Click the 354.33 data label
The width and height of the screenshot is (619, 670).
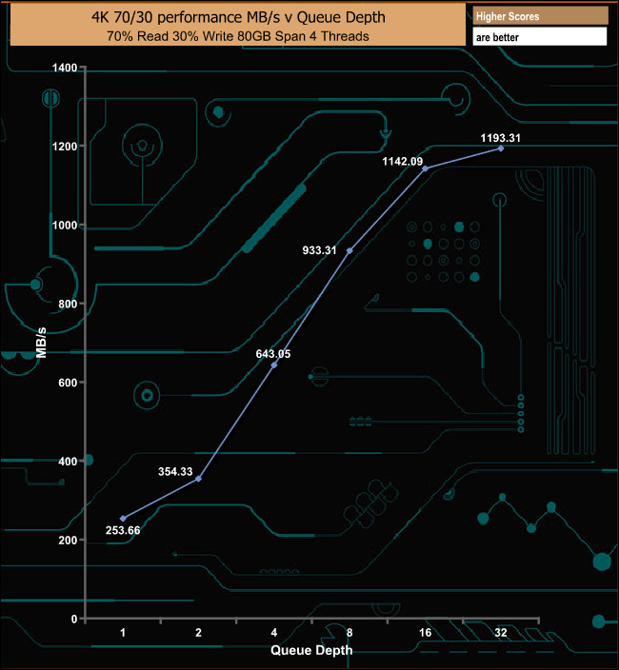[175, 471]
